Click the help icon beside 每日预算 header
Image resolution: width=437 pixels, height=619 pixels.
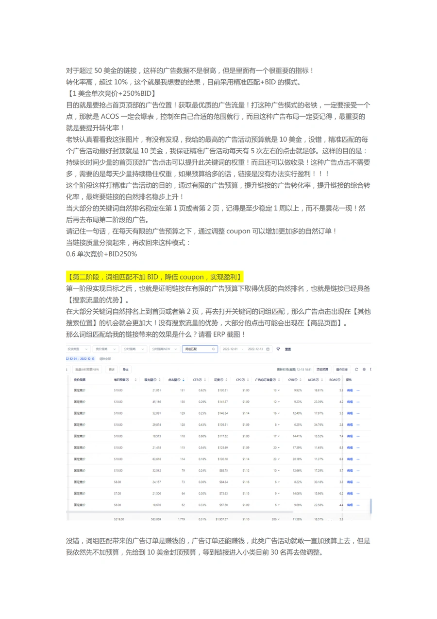[128, 380]
